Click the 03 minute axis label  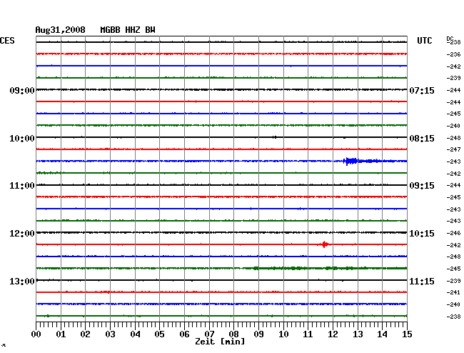tap(110, 334)
